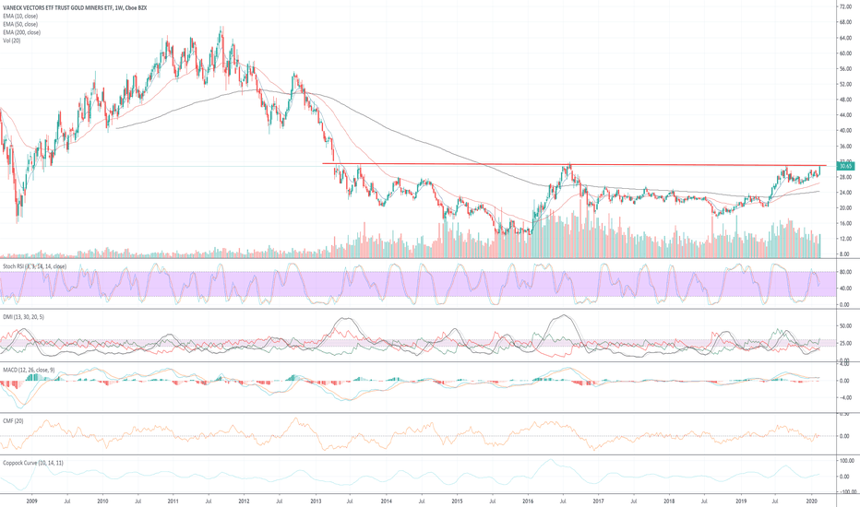Click the CMF (20) indicator label

(x=13, y=421)
